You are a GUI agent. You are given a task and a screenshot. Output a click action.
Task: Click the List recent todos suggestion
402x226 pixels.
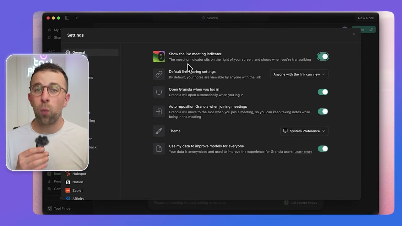[301, 203]
